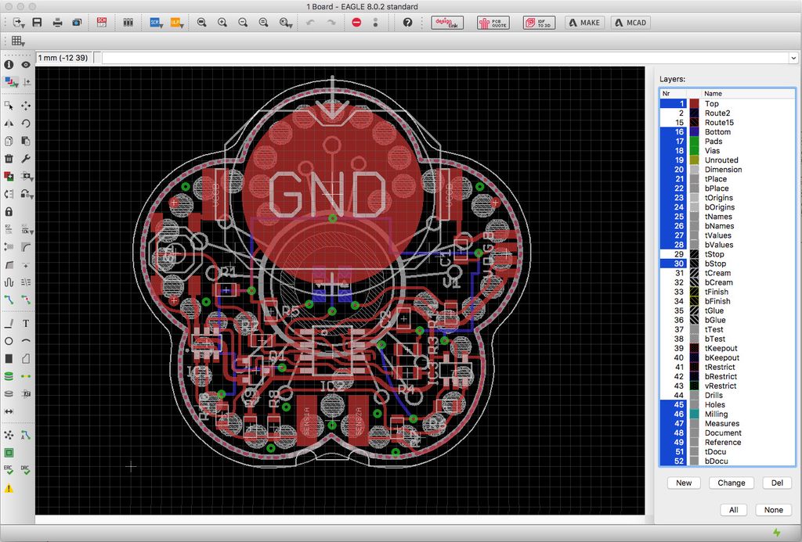This screenshot has height=542, width=802.
Task: Select the Text tool
Action: point(26,323)
